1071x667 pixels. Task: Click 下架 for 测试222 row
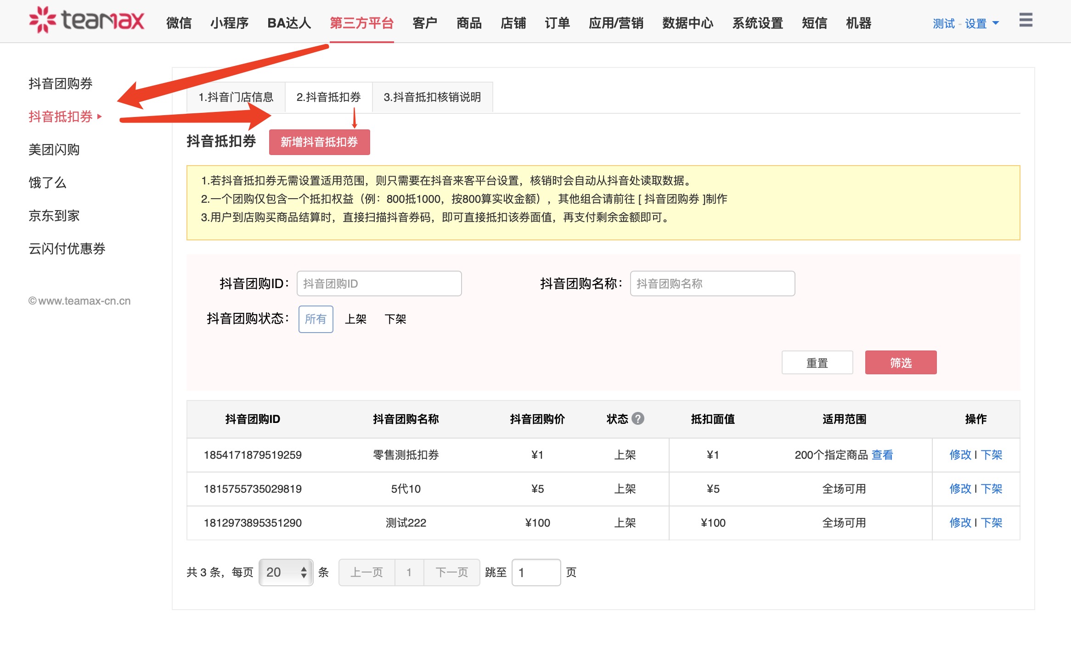coord(992,522)
